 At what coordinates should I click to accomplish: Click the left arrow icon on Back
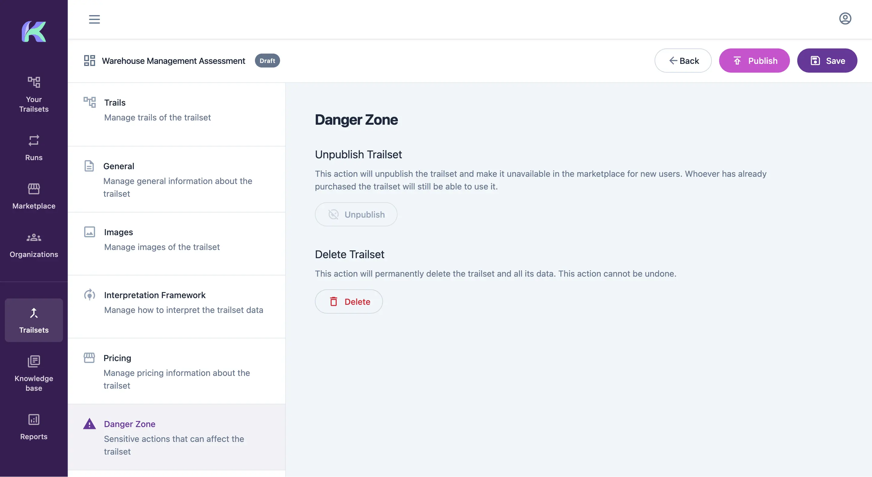pyautogui.click(x=673, y=61)
